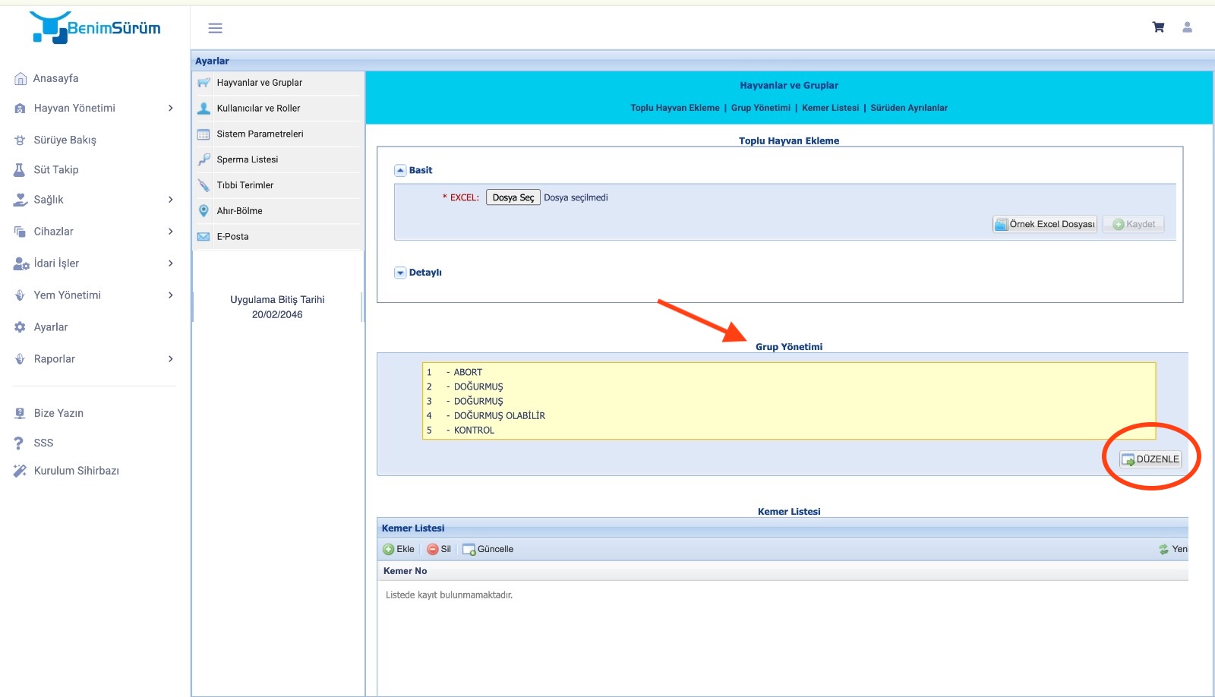
Task: Click the Ahır-Bölme location pin icon
Action: [x=204, y=211]
